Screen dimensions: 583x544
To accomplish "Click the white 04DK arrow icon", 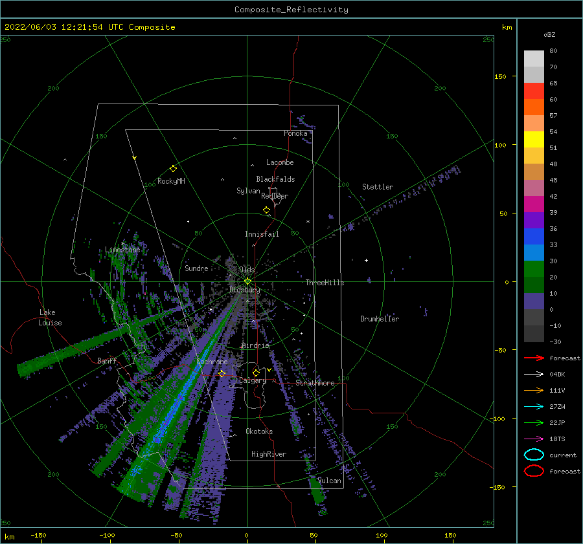I will click(x=534, y=374).
